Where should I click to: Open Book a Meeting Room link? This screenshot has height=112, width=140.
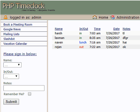(18, 25)
